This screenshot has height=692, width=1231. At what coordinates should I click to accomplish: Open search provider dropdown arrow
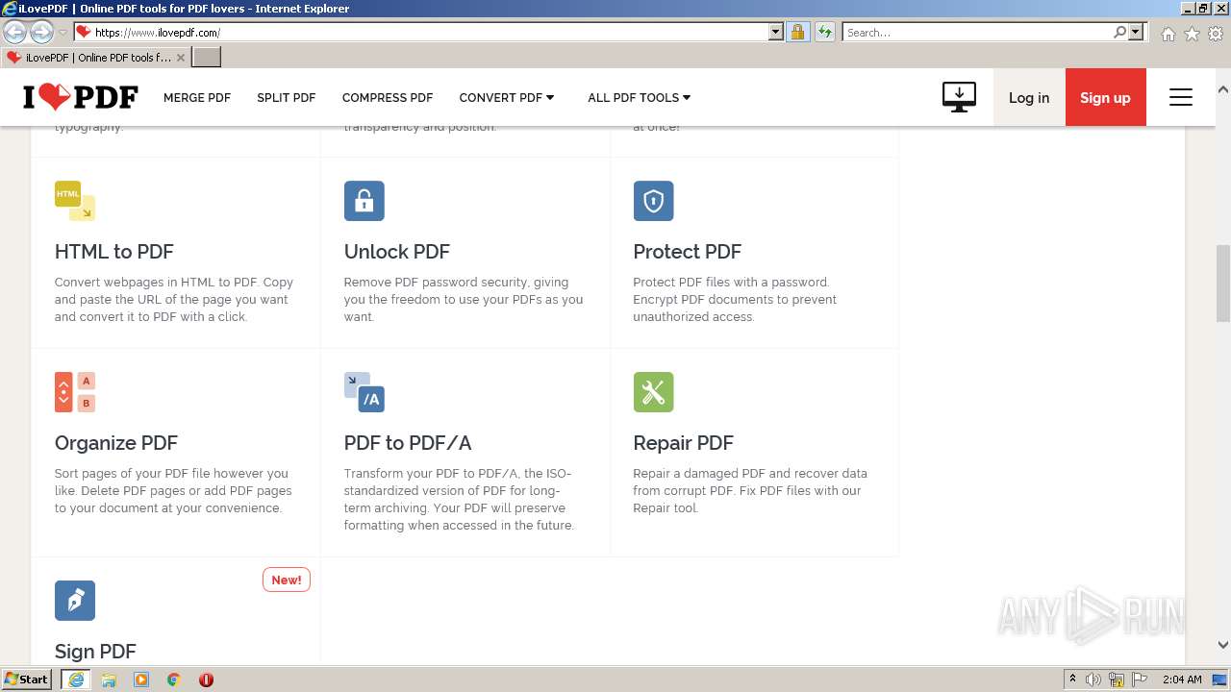pyautogui.click(x=1136, y=32)
